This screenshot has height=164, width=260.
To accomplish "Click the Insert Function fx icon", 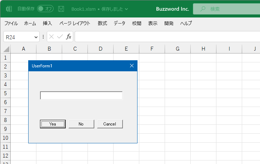I will (69, 37).
